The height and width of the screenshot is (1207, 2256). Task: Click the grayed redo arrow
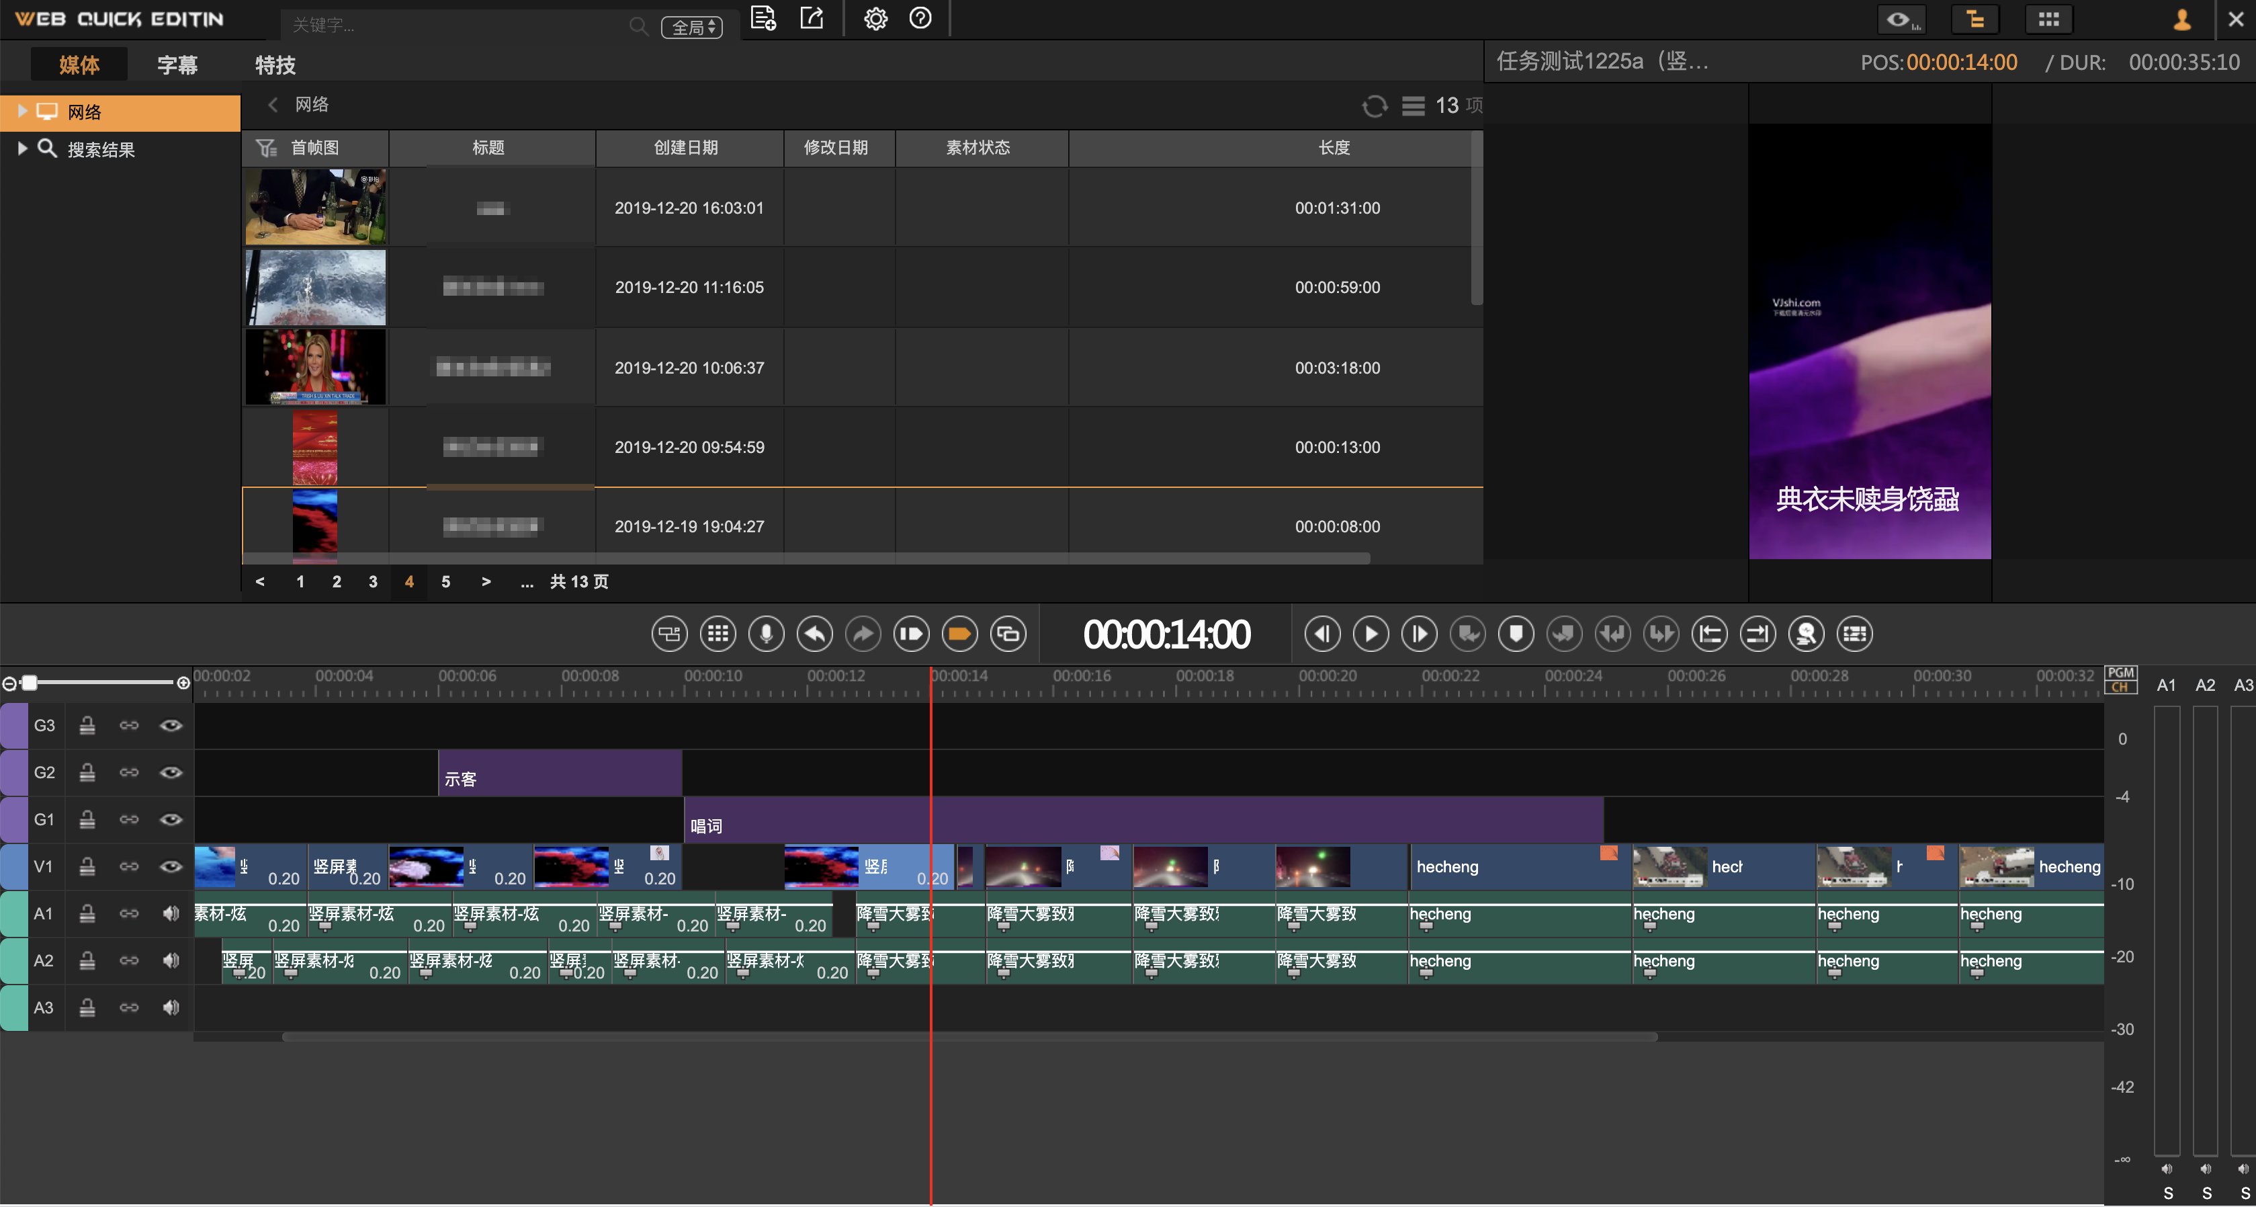pyautogui.click(x=863, y=634)
